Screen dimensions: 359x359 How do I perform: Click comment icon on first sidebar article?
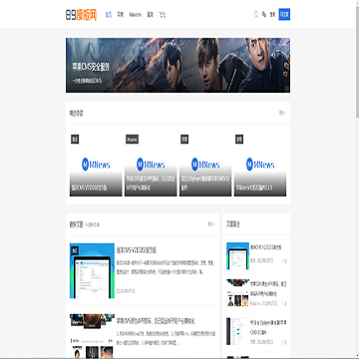pyautogui.click(x=284, y=261)
